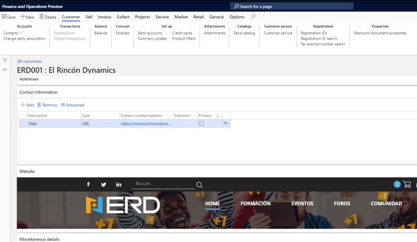Click Forecast under the Forecast group
Viewport: 417px width, 242px height.
[123, 33]
